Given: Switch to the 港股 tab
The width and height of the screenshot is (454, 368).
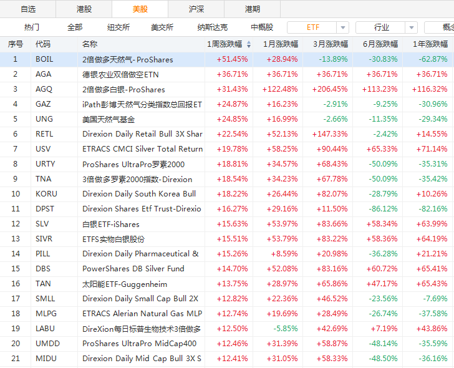Looking at the screenshot, I should [x=84, y=9].
